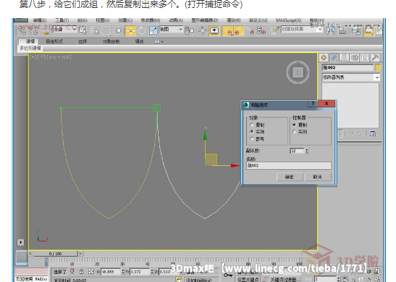Open the 工具(T) menu
This screenshot has width=396, height=282.
pyautogui.click(x=62, y=20)
